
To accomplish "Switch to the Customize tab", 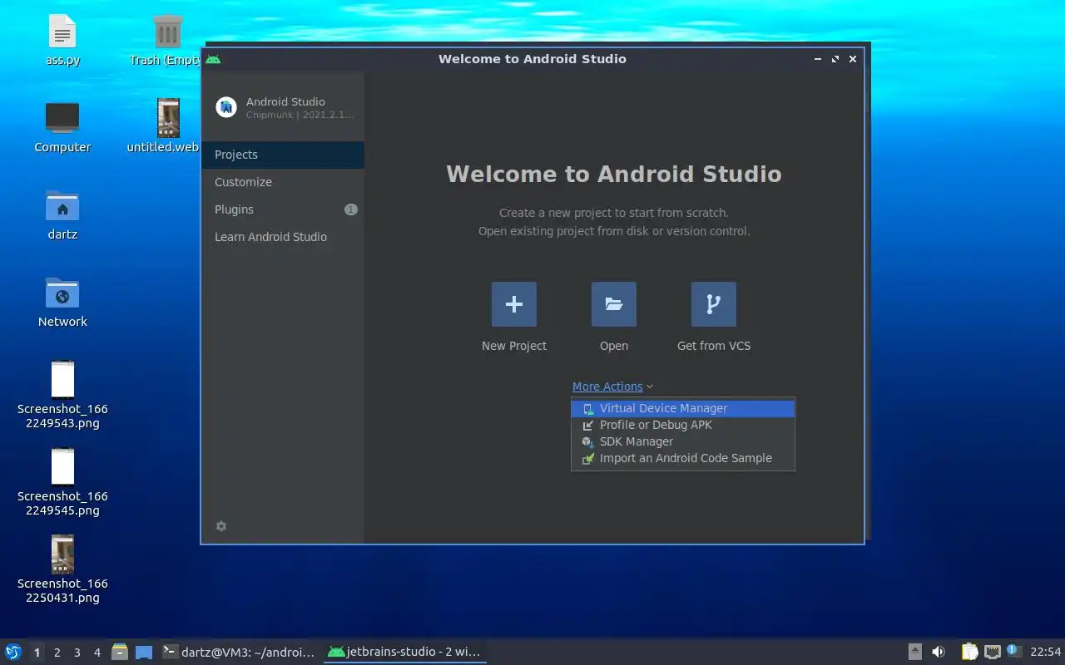I will pyautogui.click(x=283, y=182).
